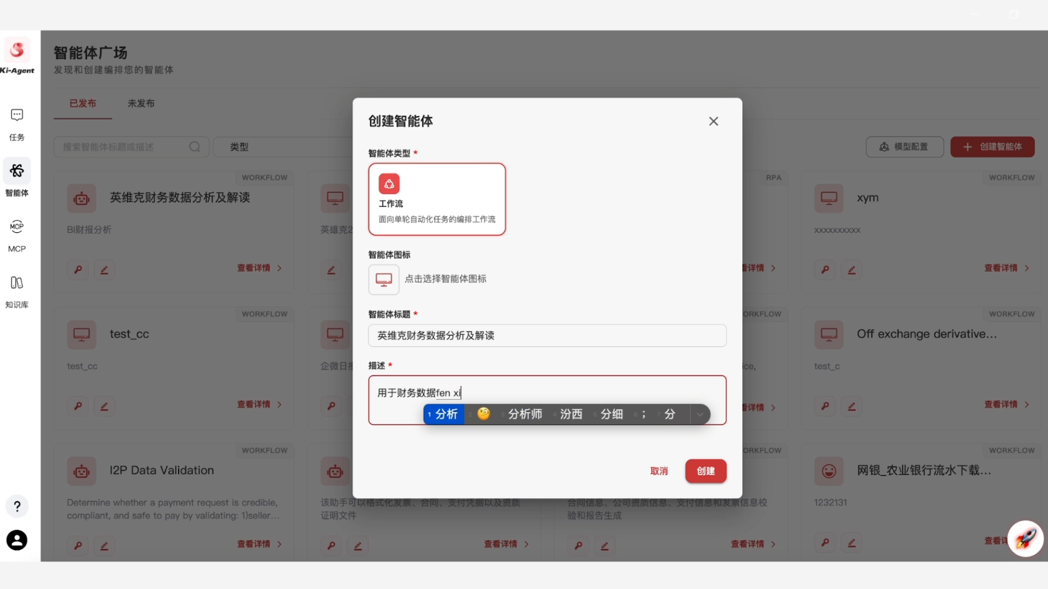The image size is (1048, 589).
Task: Click the Off exchange derivative card title
Action: [927, 334]
